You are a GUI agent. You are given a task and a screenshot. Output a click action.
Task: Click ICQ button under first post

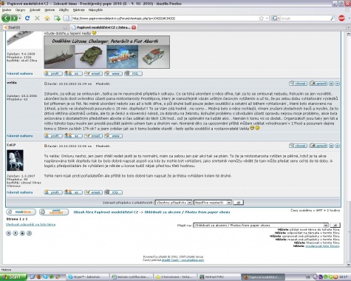coord(133,73)
